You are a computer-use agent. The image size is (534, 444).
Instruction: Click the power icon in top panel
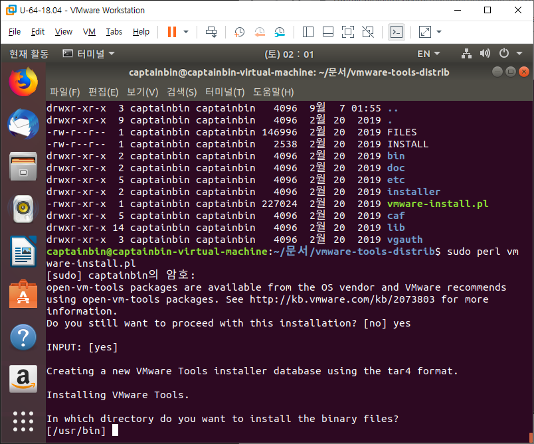503,53
